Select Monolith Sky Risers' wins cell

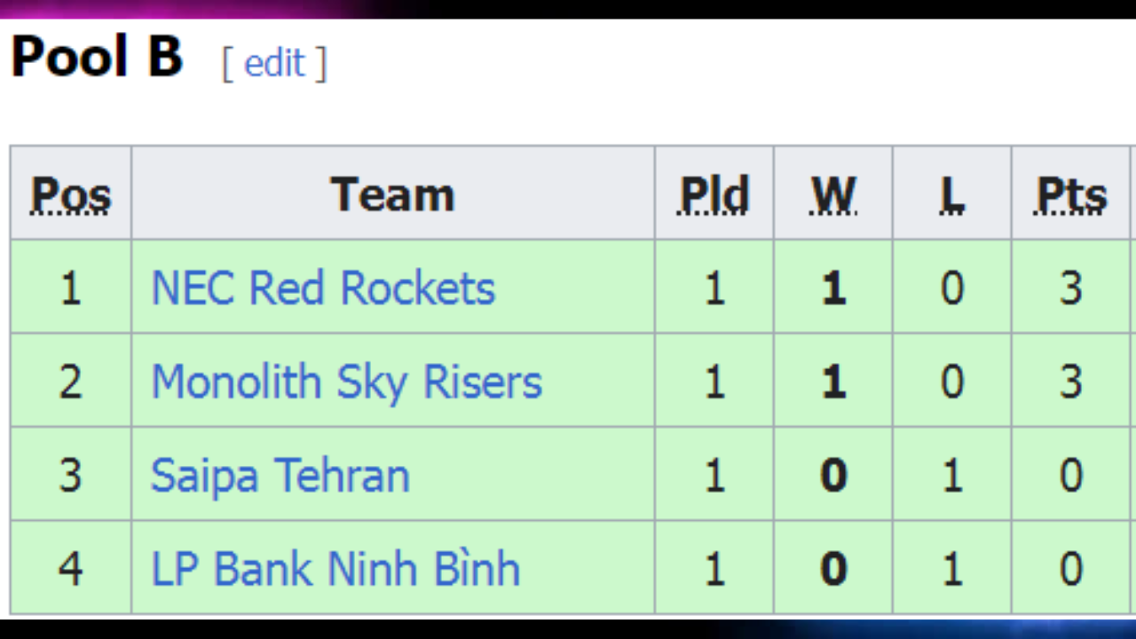[x=833, y=381]
